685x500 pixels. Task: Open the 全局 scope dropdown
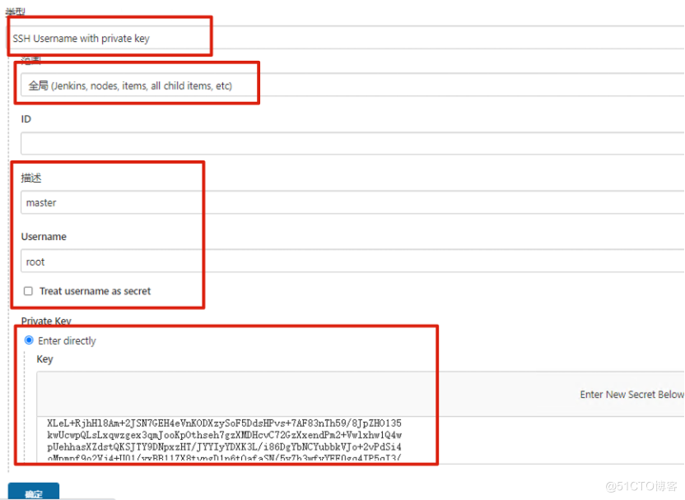[352, 85]
